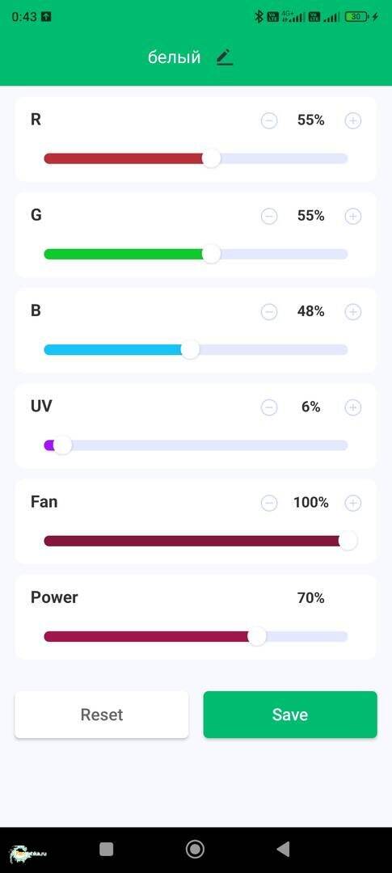This screenshot has height=873, width=392.
Task: Click the Reset button
Action: [x=101, y=715]
